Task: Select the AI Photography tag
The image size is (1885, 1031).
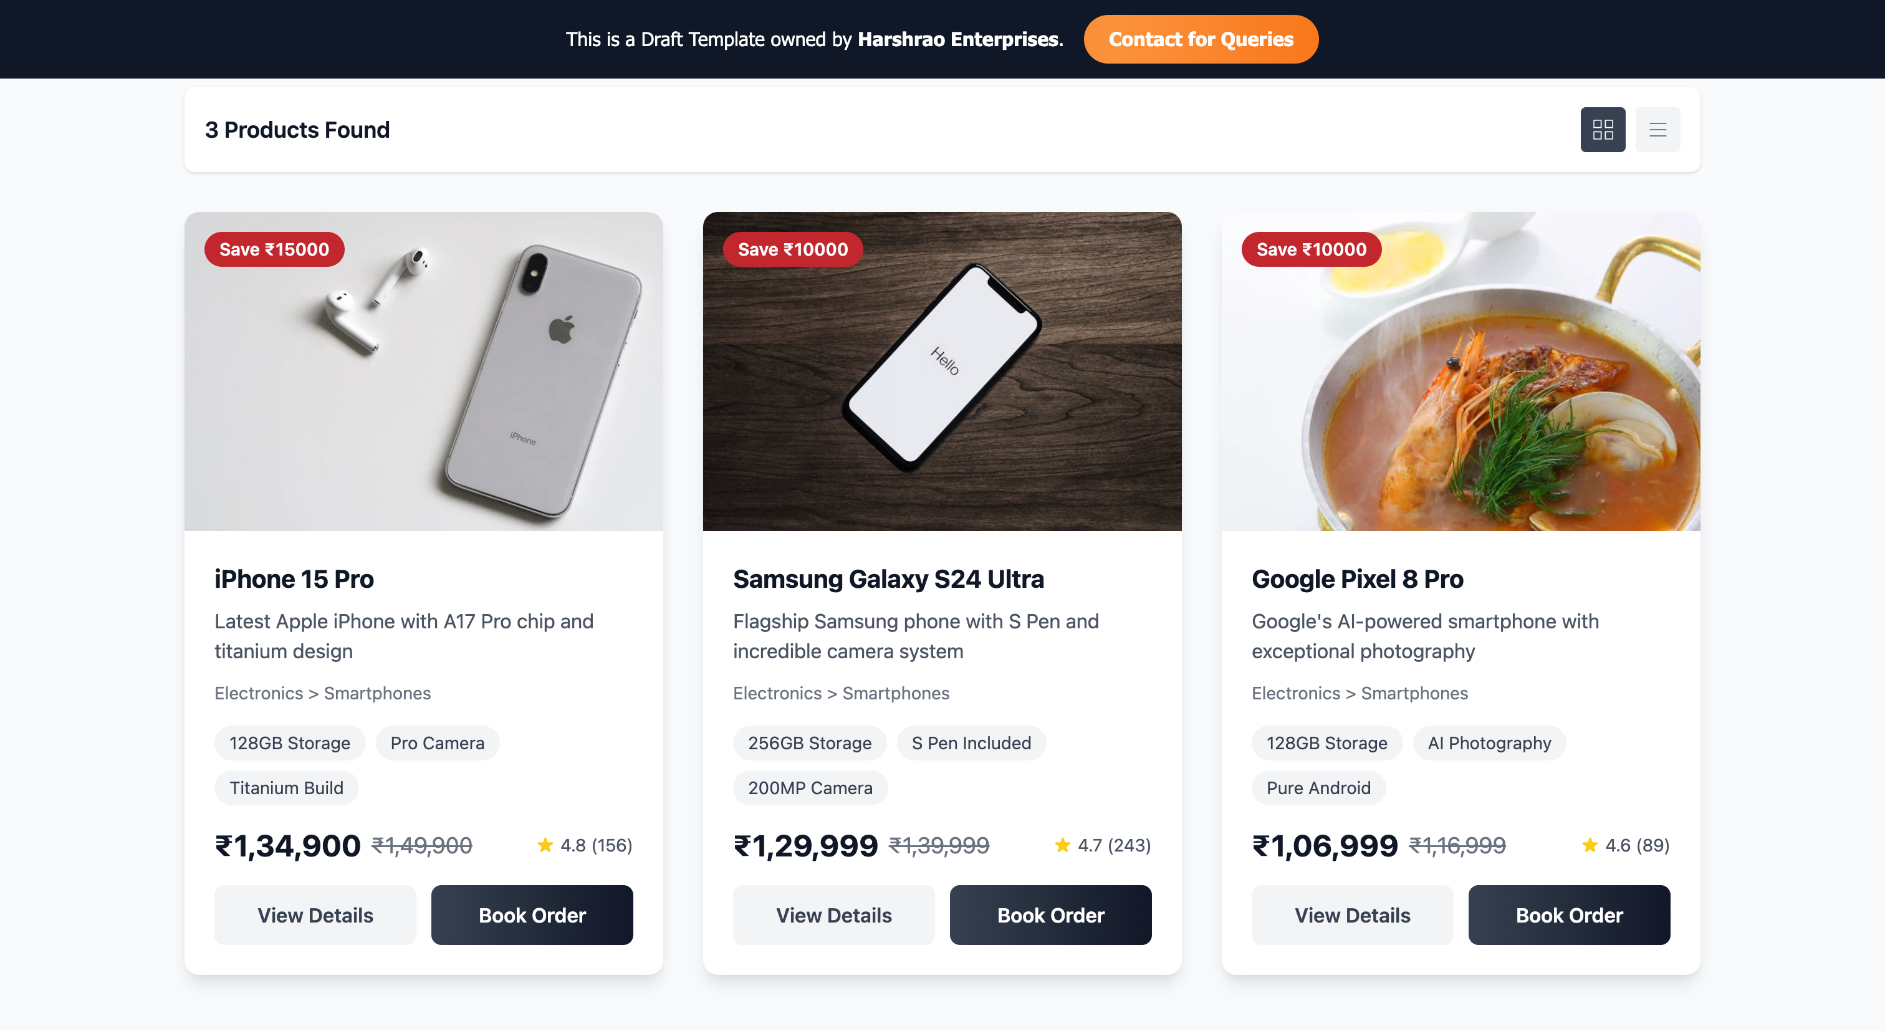Action: point(1489,742)
